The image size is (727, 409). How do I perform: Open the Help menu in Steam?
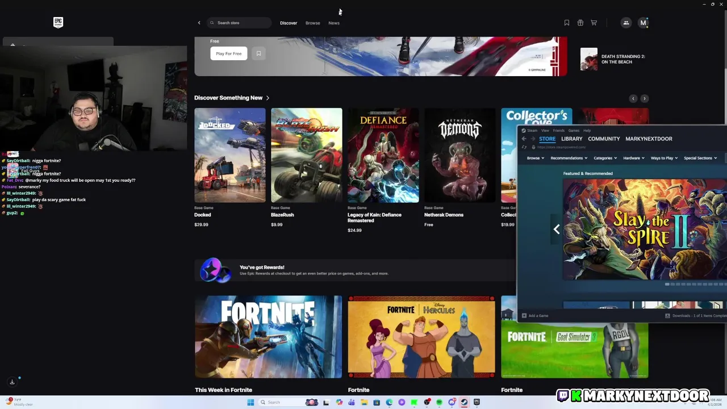coord(587,131)
